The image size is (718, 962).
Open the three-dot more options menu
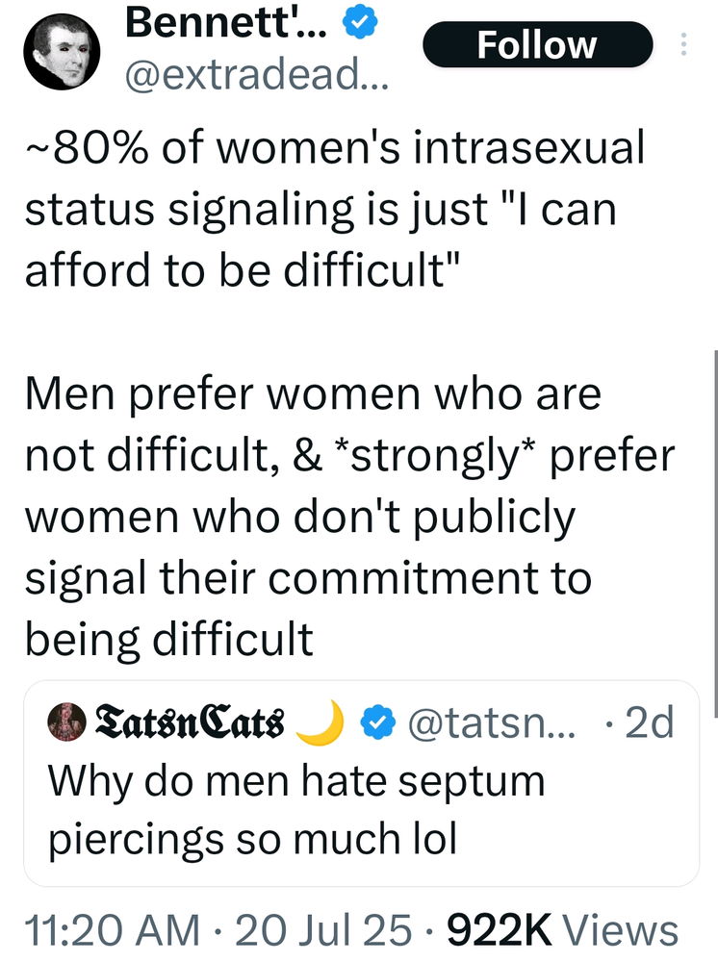(x=684, y=45)
